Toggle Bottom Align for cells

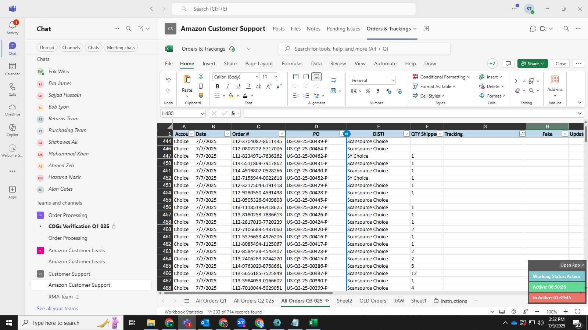click(316, 76)
